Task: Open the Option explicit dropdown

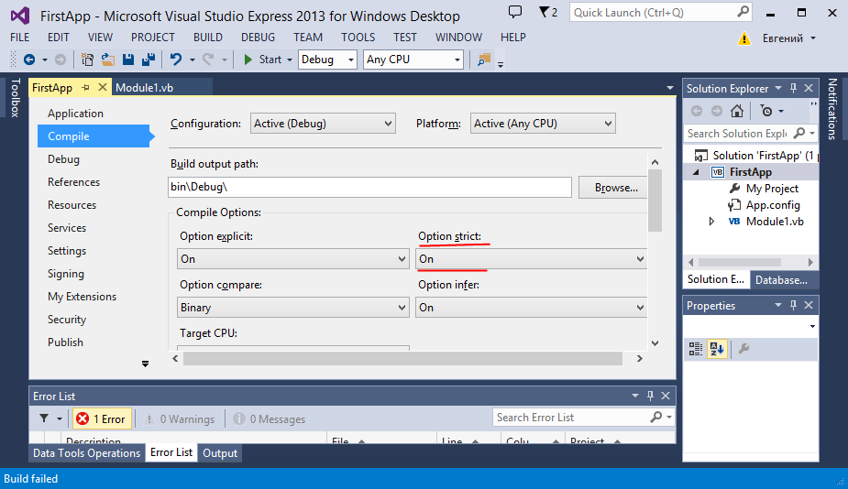Action: tap(293, 259)
